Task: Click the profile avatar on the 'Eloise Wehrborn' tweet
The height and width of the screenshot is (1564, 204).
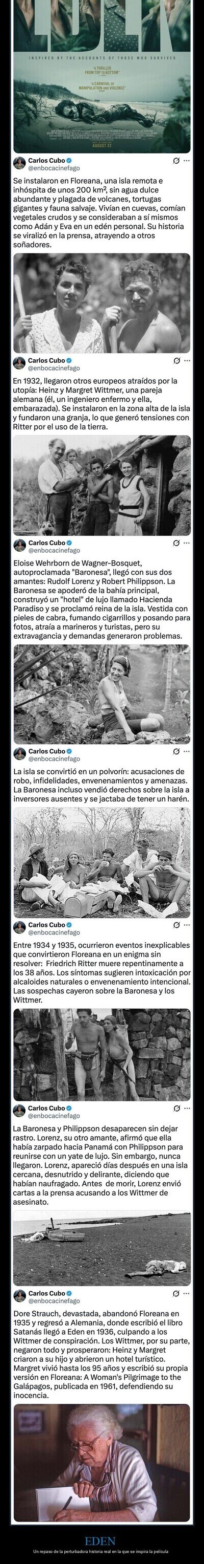Action: [19, 546]
